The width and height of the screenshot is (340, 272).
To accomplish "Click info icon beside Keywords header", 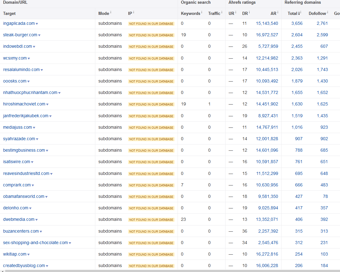I will (x=202, y=12).
